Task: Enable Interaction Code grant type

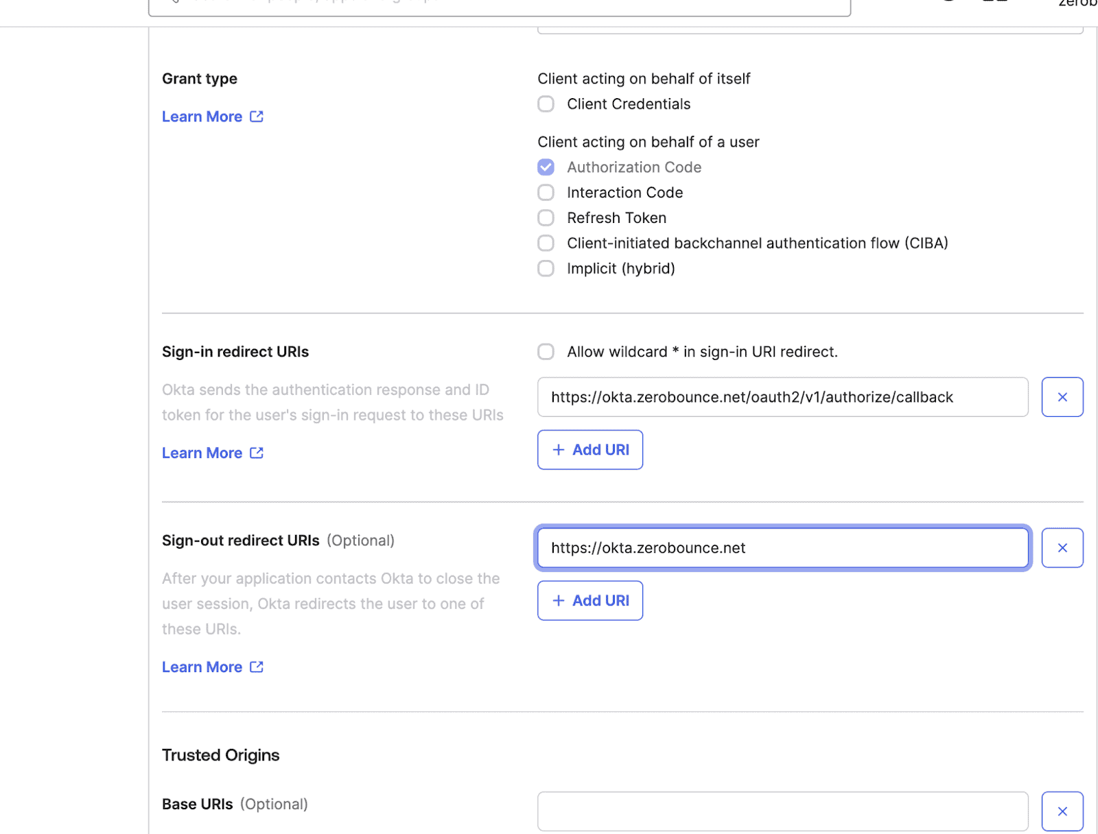Action: (546, 192)
